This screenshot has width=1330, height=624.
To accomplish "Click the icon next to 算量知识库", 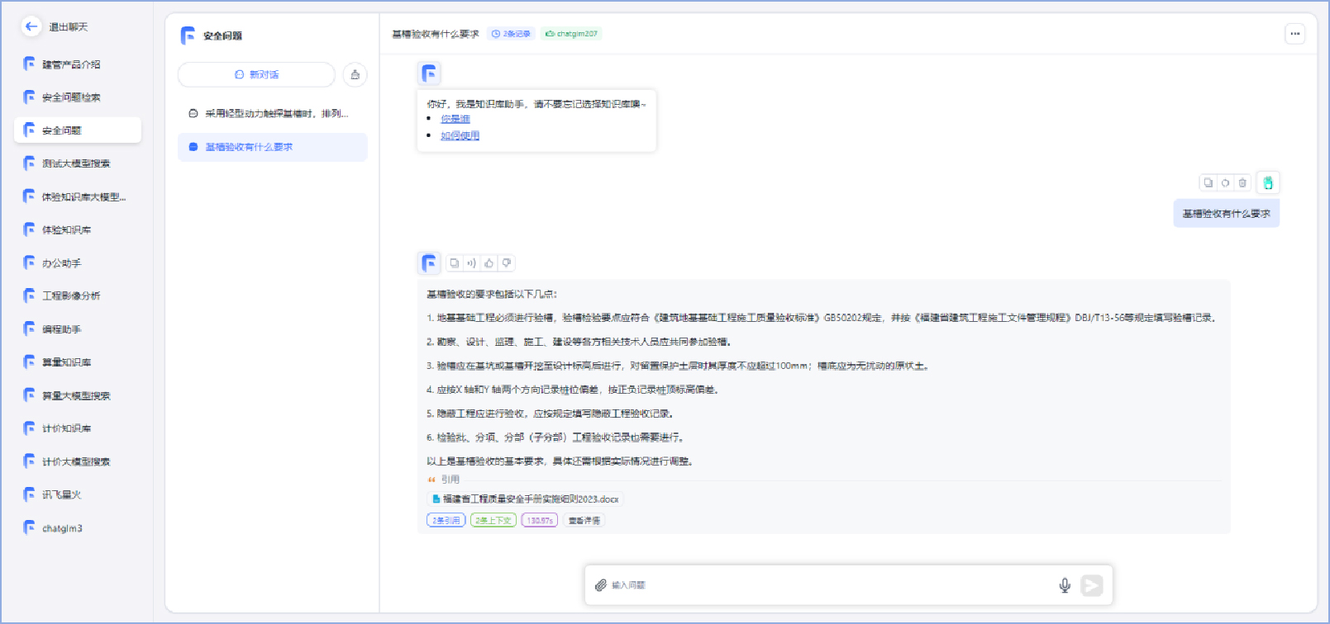I will (30, 362).
